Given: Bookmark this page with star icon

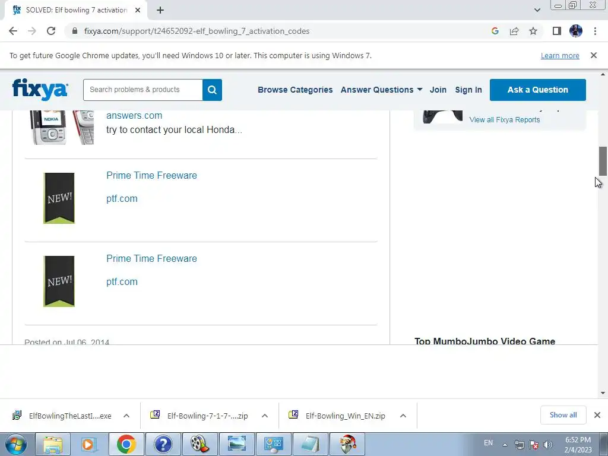Looking at the screenshot, I should click(533, 31).
